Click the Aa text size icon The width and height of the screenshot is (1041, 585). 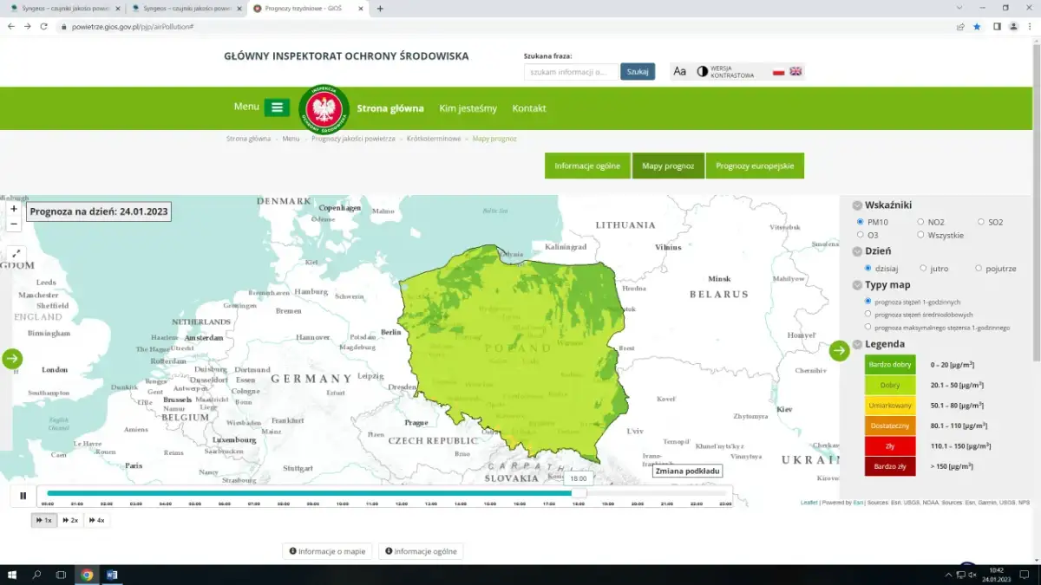coord(679,71)
